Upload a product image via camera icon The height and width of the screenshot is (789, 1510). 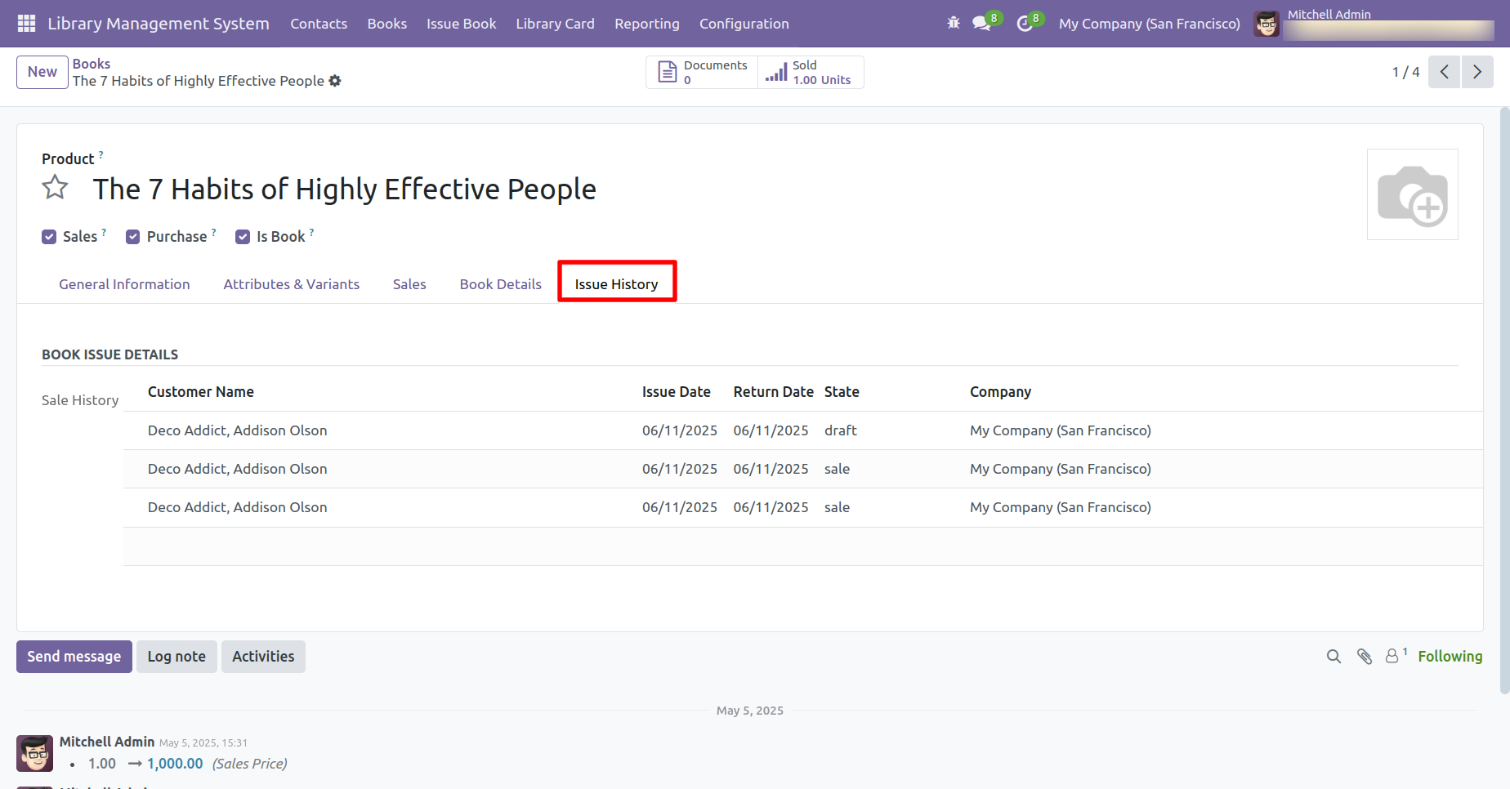pos(1412,194)
